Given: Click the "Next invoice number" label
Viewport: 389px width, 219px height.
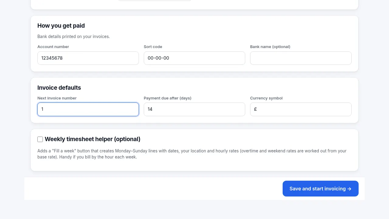Looking at the screenshot, I should pos(57,98).
